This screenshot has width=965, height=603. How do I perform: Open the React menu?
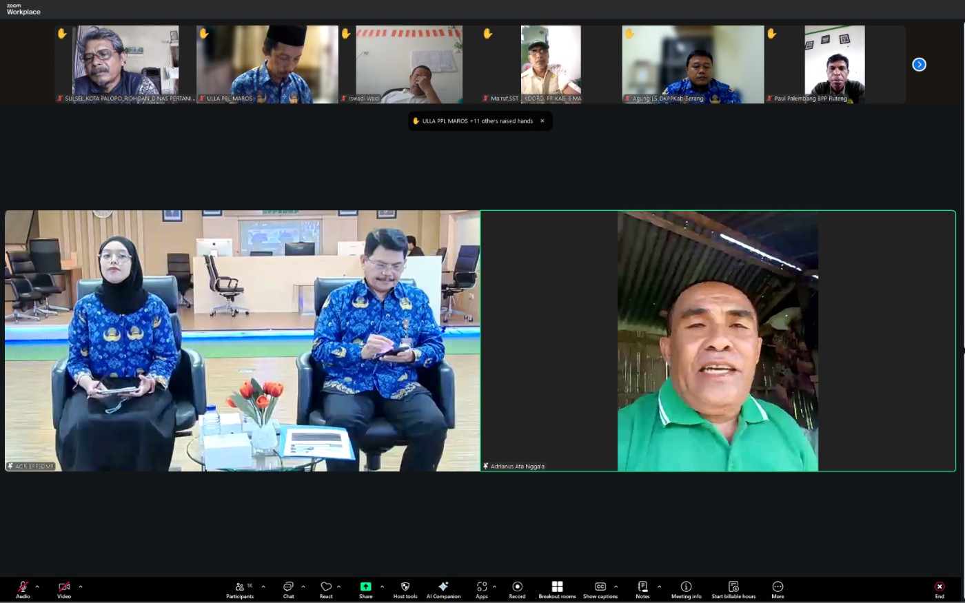coord(326,589)
